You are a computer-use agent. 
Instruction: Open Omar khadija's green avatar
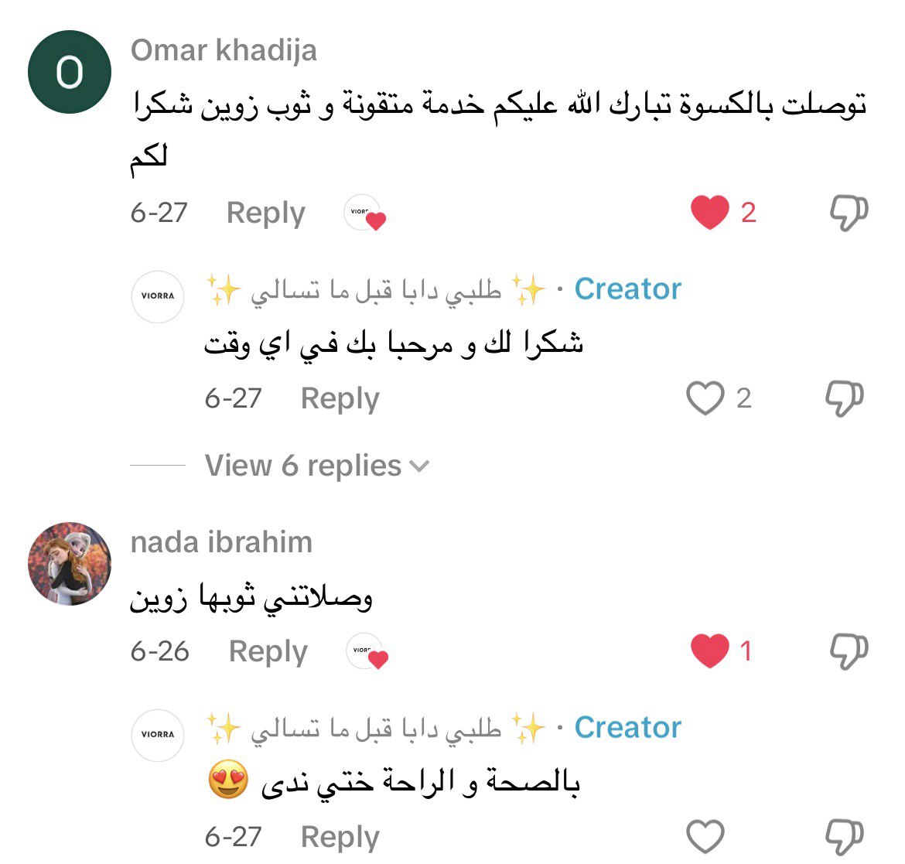[70, 72]
